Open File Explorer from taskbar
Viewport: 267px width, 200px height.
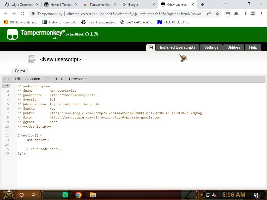(93, 195)
